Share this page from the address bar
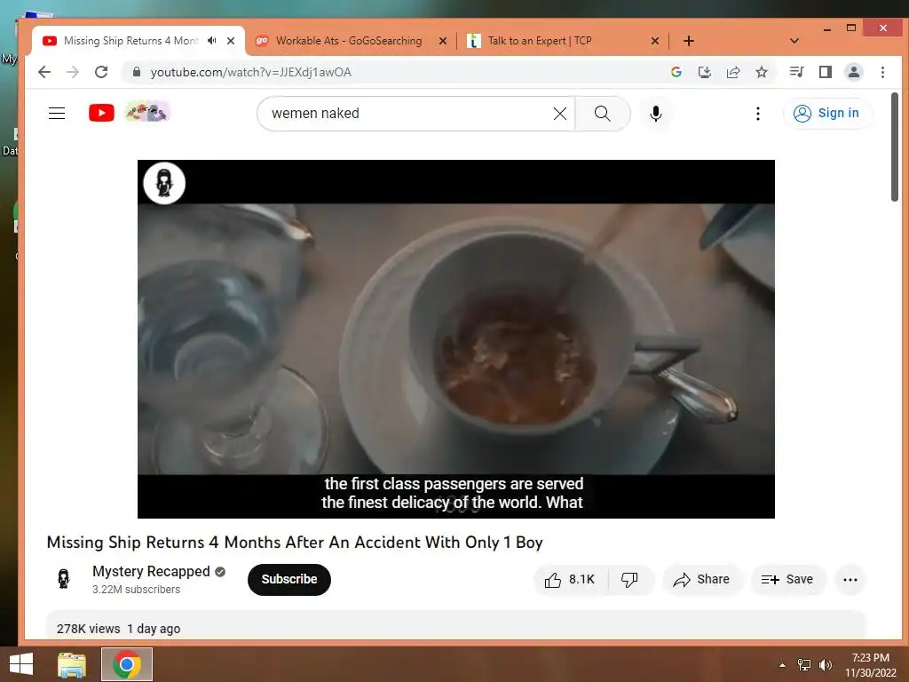The height and width of the screenshot is (682, 909). click(x=733, y=72)
